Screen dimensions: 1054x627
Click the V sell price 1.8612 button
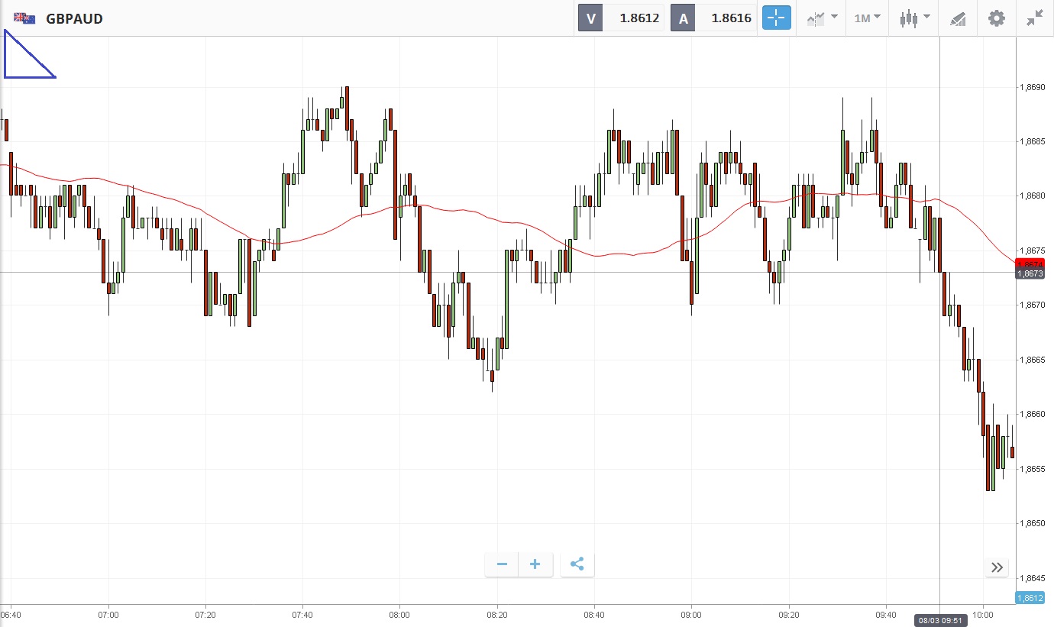coord(621,18)
